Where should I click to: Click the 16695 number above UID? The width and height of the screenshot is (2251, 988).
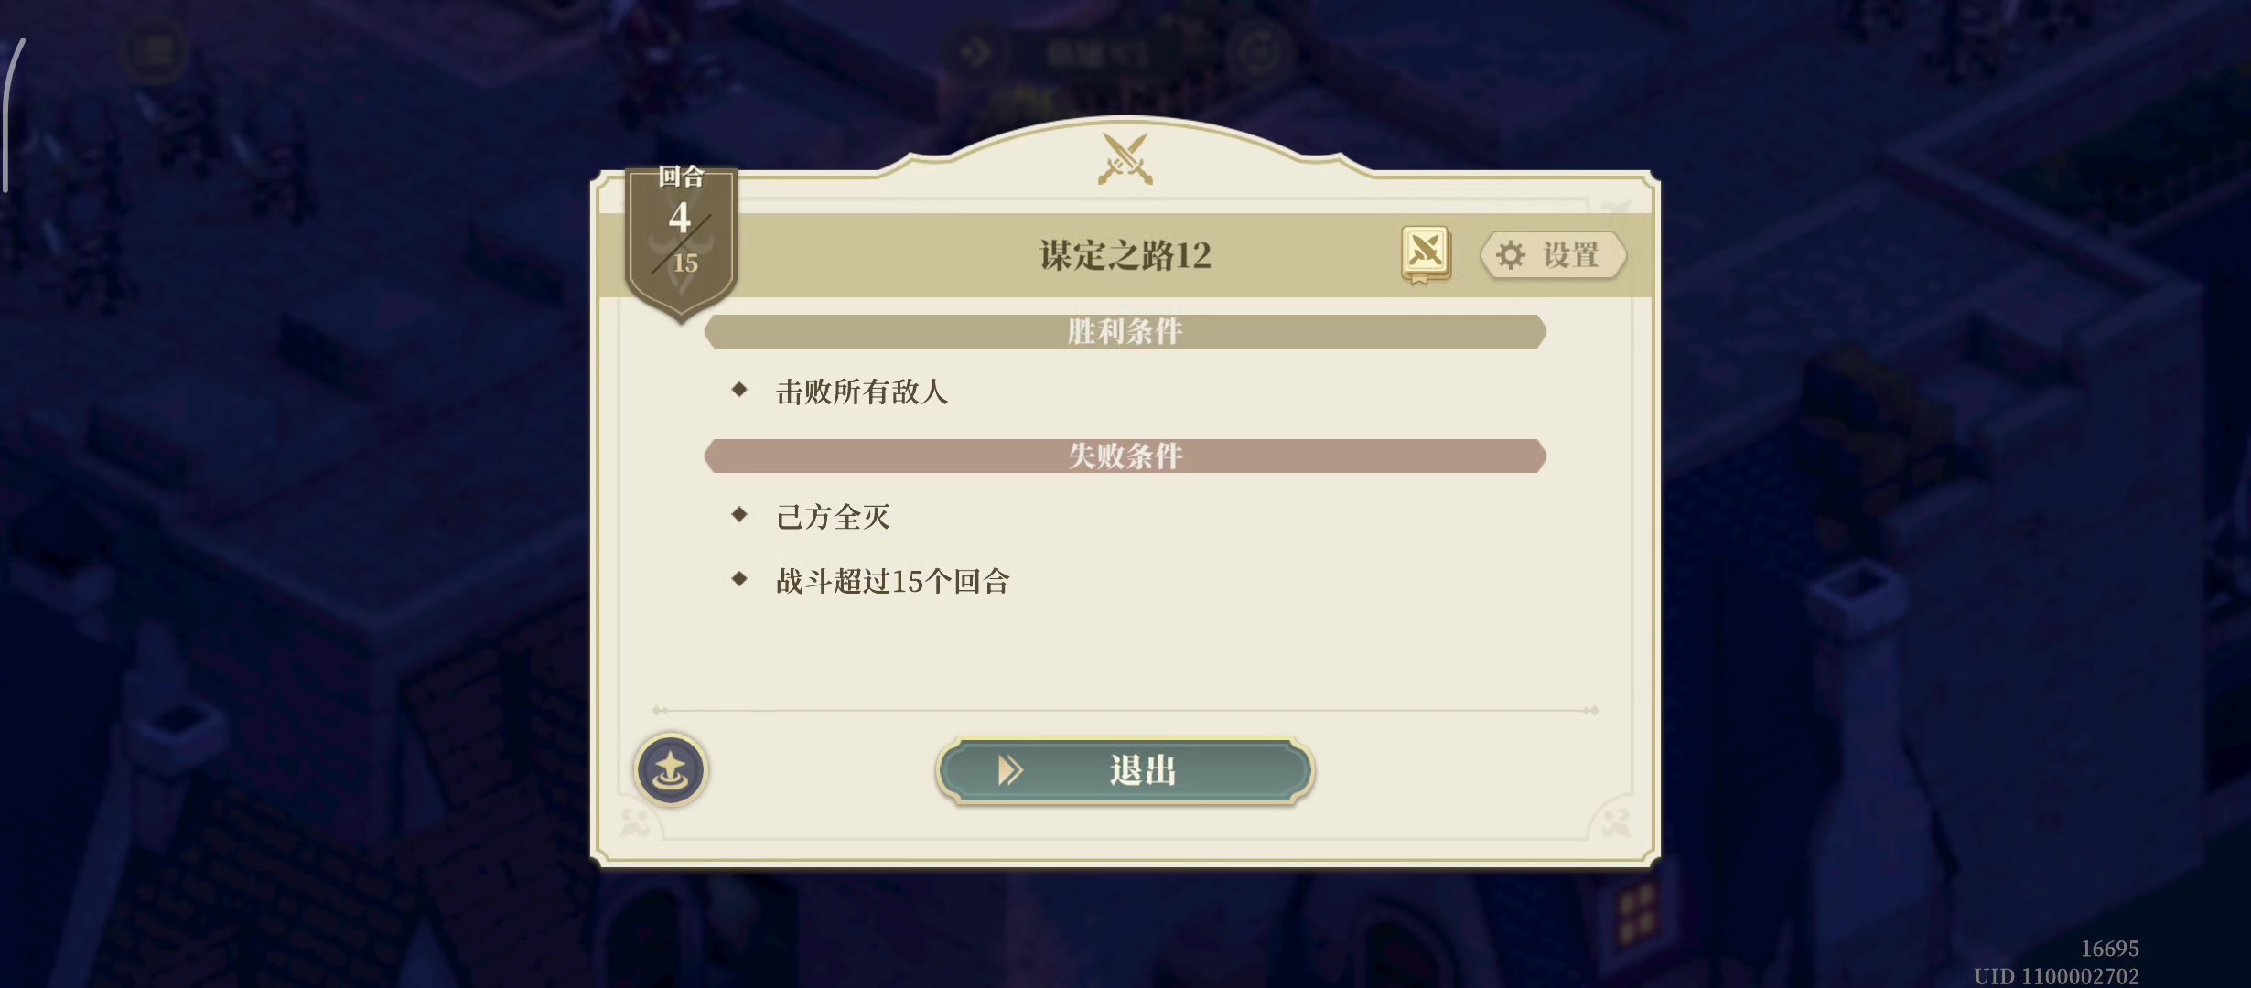pos(2109,949)
